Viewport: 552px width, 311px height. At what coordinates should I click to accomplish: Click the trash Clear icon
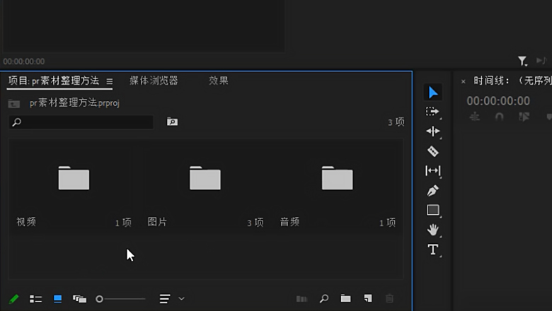(x=389, y=299)
